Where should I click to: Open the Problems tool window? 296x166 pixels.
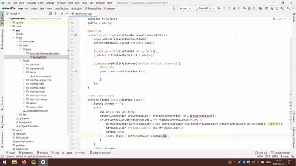26,153
